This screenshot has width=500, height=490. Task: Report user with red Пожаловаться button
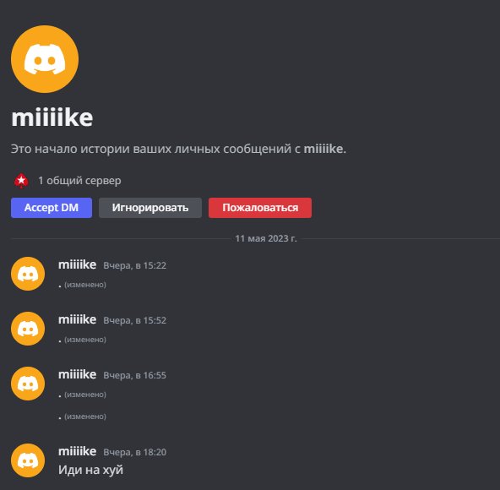[260, 208]
